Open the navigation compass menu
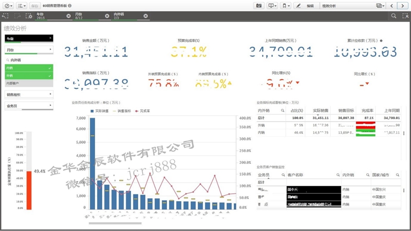This screenshot has width=411, height=231. pyautogui.click(x=7, y=5)
